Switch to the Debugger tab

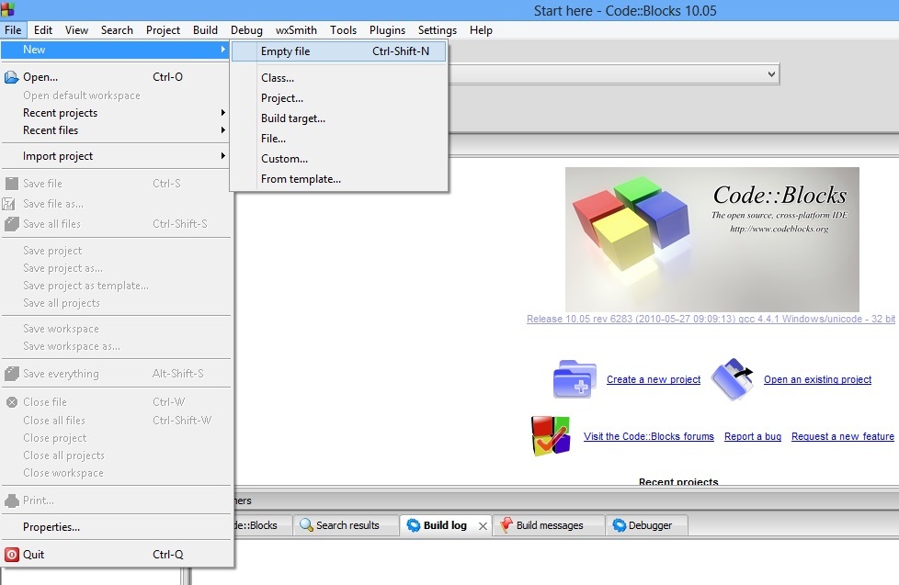[647, 525]
